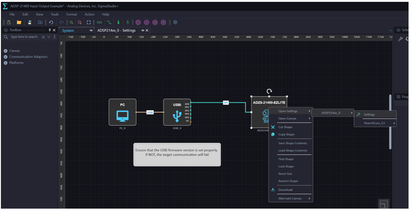Choose Cut Shape in context menu

point(291,127)
